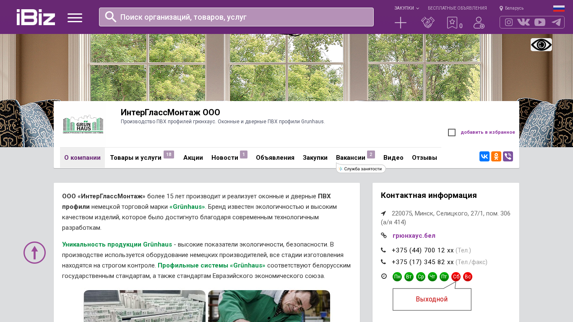Open the 'Объявления' tab
The width and height of the screenshot is (573, 322).
point(275,158)
